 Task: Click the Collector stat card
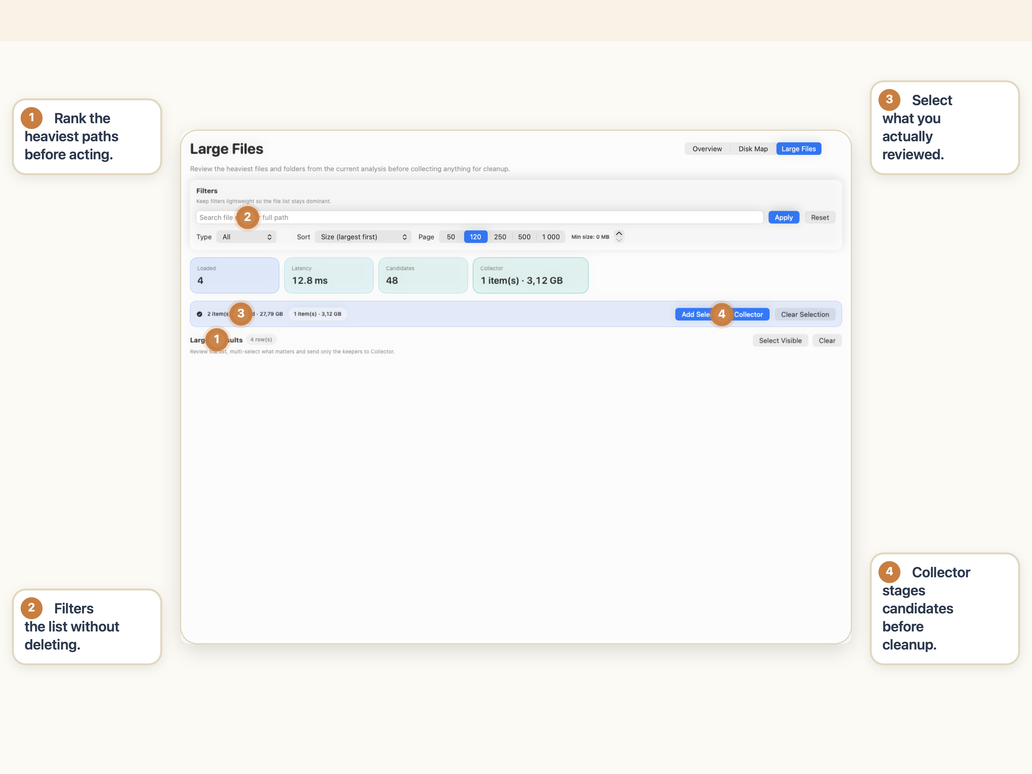tap(530, 275)
